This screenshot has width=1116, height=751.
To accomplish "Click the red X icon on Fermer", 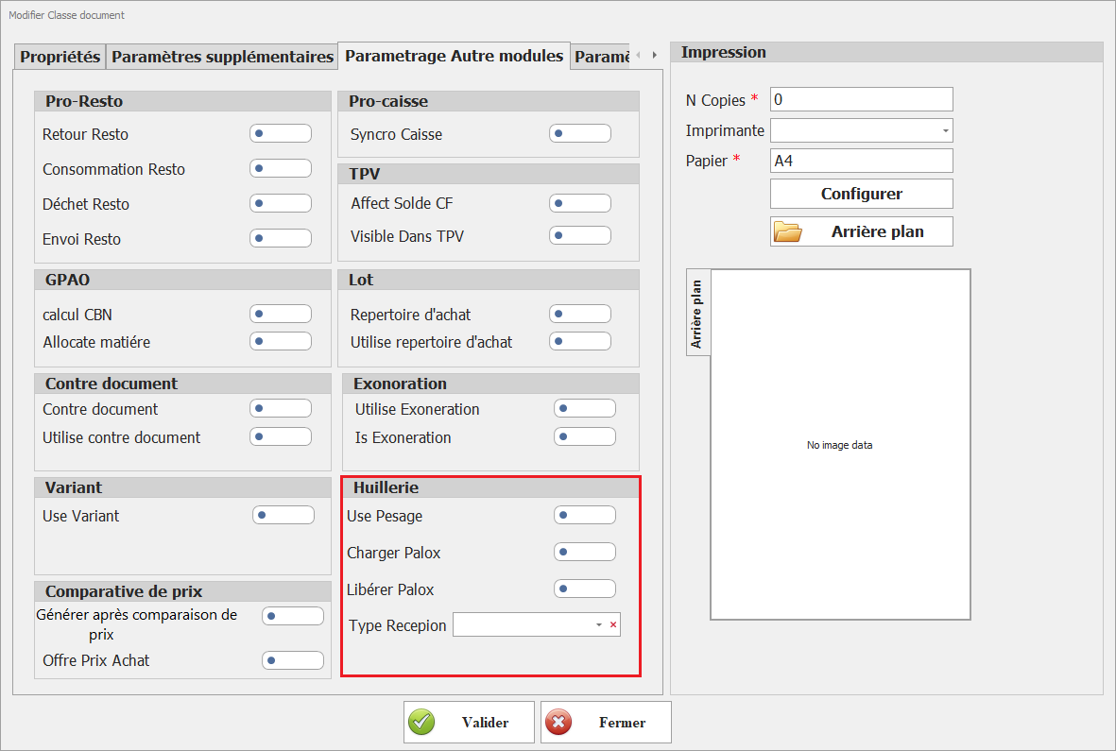I will 558,723.
